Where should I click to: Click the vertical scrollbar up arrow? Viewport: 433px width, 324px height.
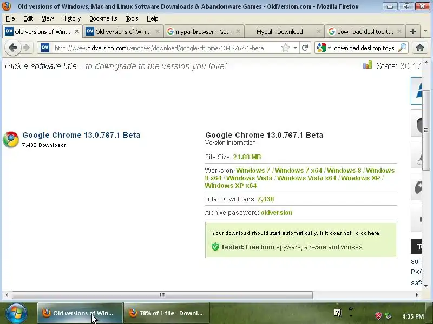click(x=426, y=63)
